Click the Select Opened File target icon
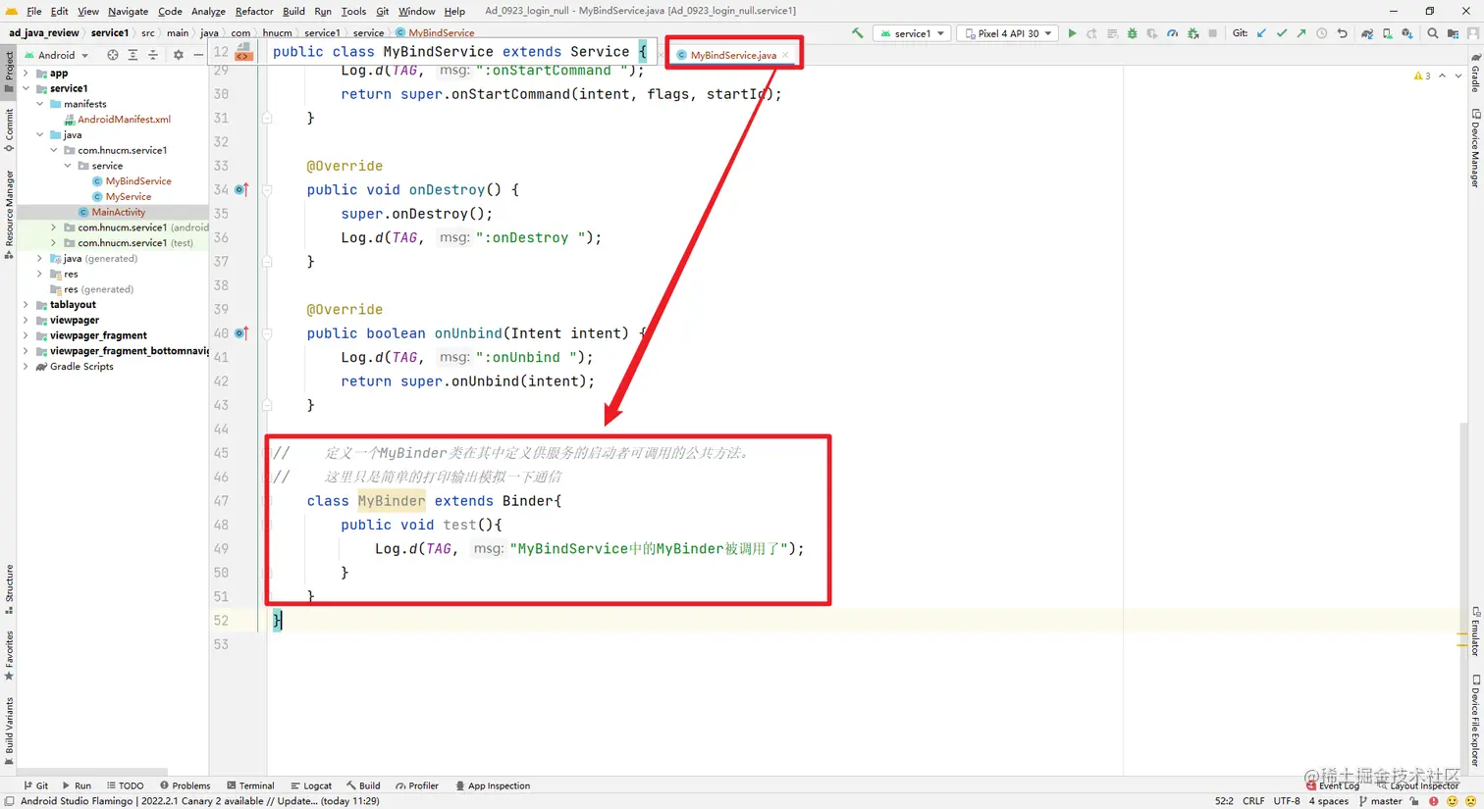 click(113, 55)
